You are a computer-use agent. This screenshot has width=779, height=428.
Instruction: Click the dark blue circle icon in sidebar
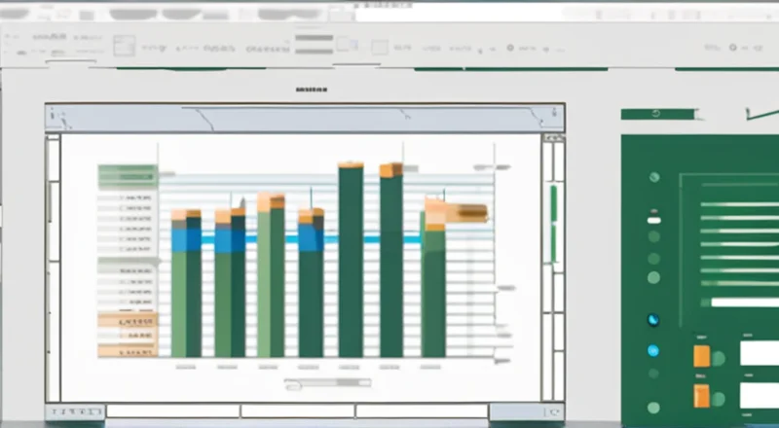(653, 319)
